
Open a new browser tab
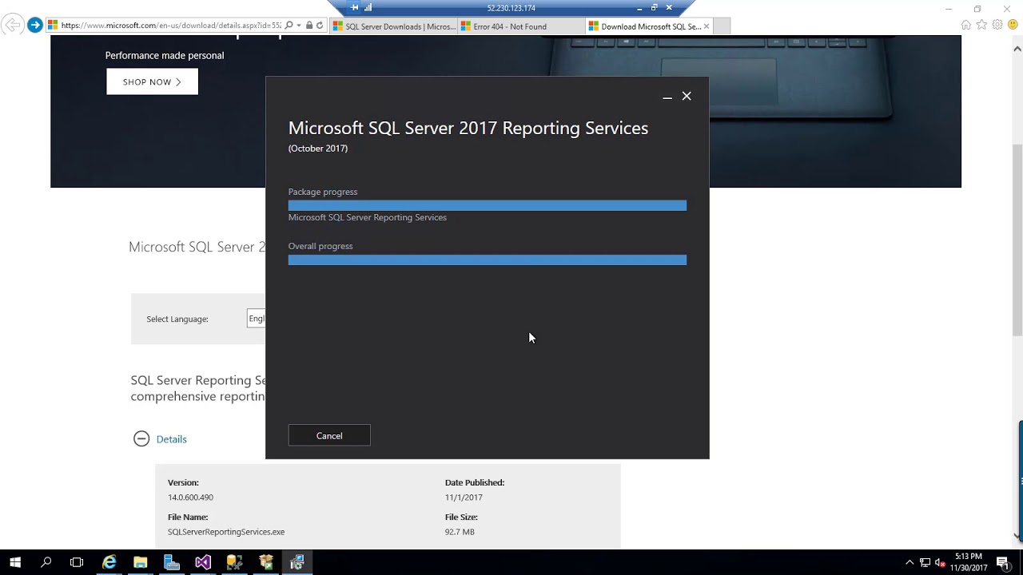point(722,26)
